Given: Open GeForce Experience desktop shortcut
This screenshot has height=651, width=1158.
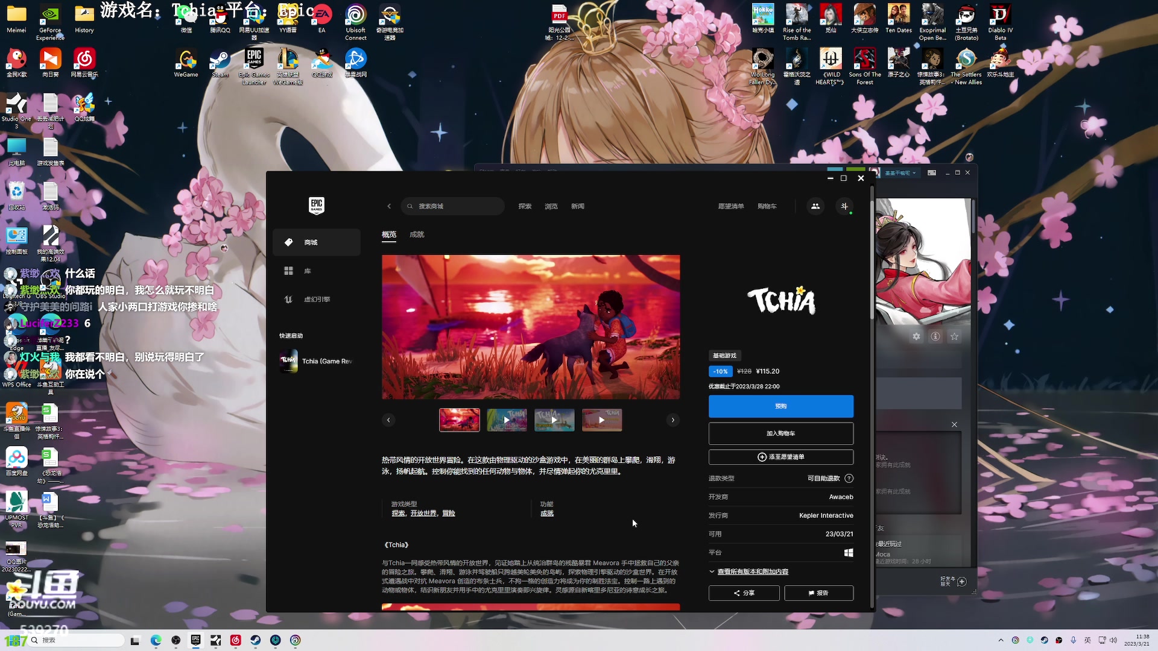Looking at the screenshot, I should 51,22.
